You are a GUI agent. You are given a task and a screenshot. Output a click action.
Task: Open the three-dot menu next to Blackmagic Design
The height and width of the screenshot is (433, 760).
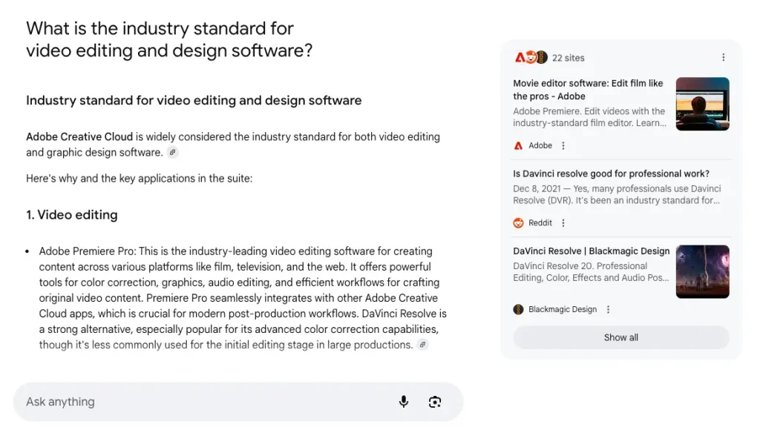[x=609, y=309]
